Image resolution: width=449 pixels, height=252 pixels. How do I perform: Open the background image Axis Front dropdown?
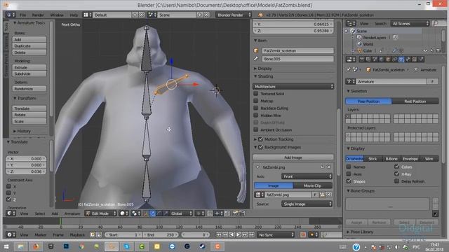coord(307,176)
